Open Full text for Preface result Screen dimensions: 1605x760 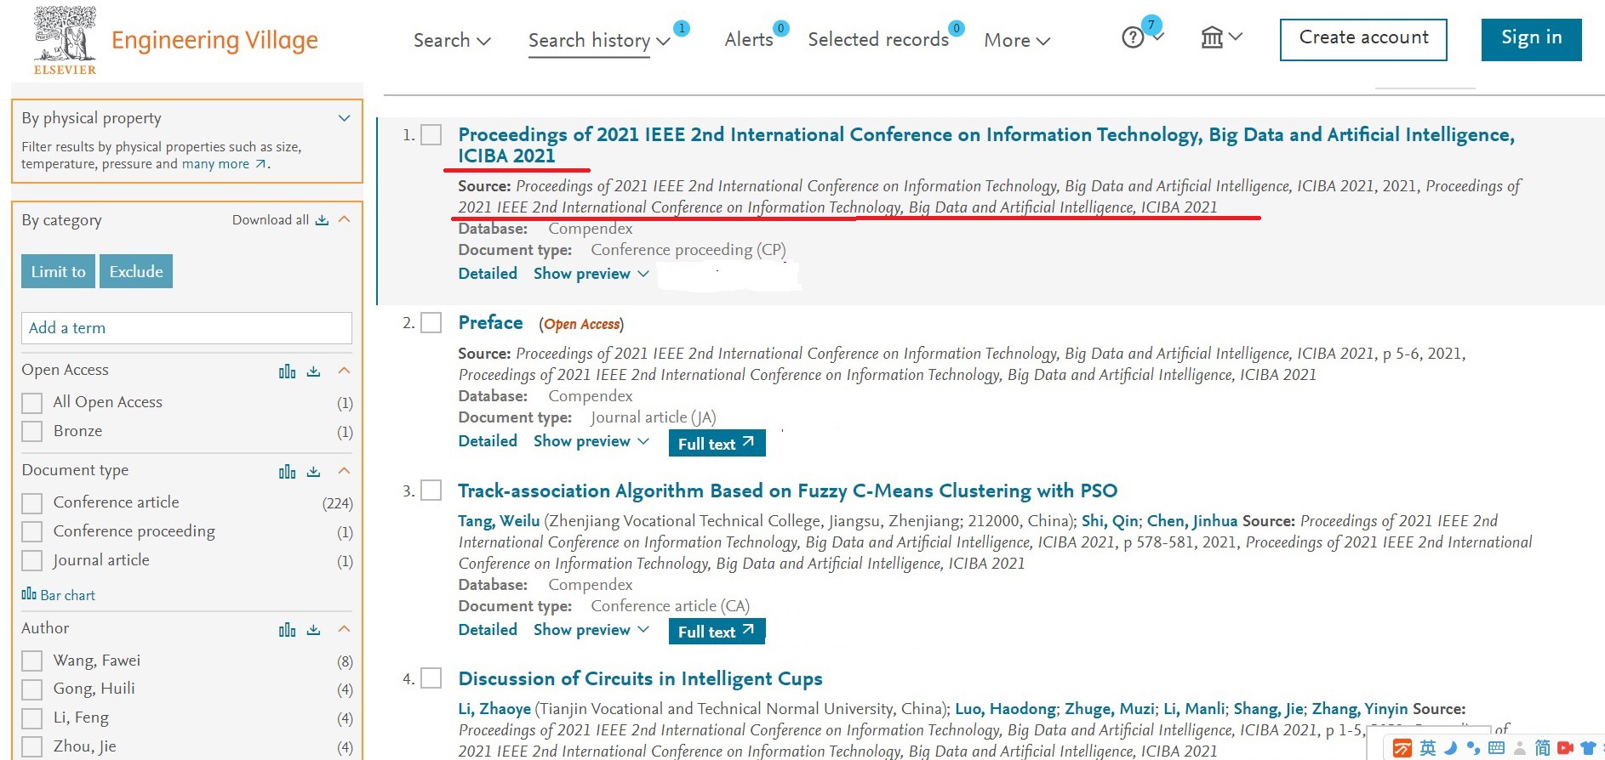point(717,443)
